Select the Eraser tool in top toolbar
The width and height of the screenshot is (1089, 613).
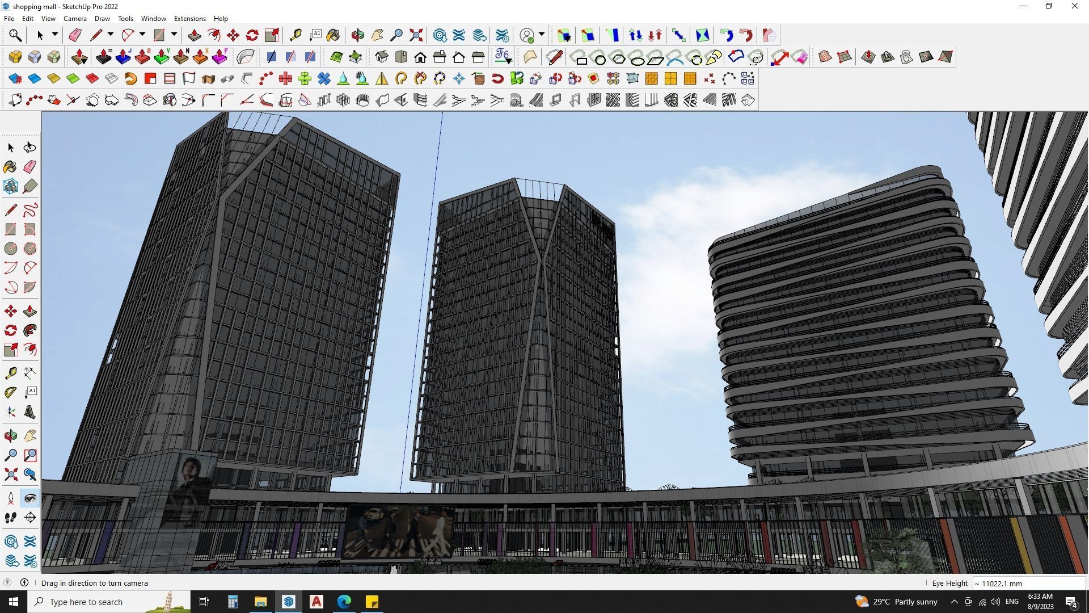75,35
